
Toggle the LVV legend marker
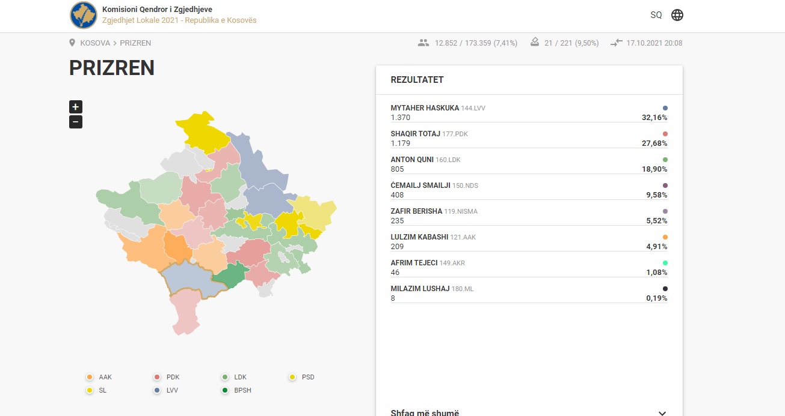[157, 391]
